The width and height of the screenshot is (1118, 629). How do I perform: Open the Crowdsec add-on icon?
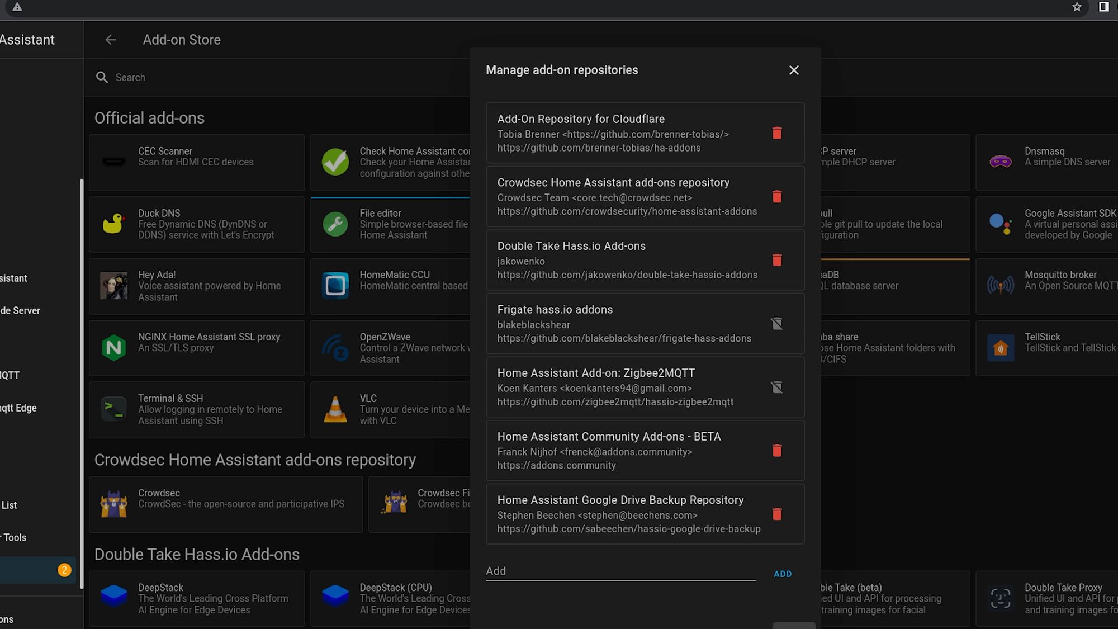[x=113, y=504]
